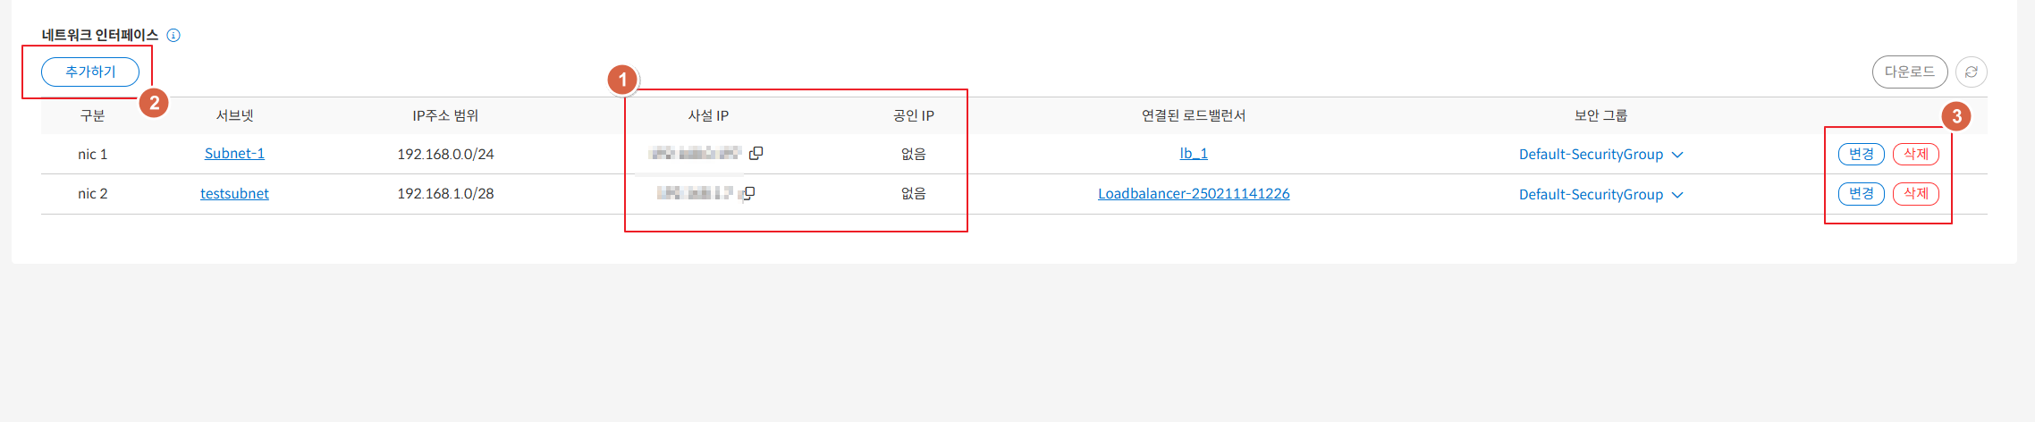The width and height of the screenshot is (2035, 422).
Task: Open the Loadbalancer-250211141226 link
Action: pos(1193,194)
